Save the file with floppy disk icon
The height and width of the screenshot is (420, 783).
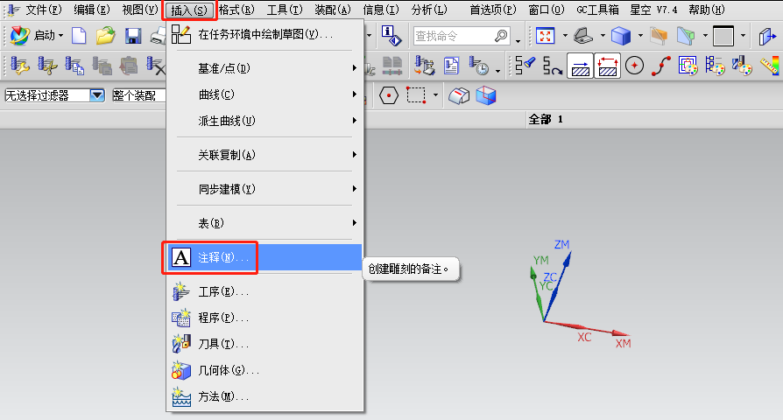coord(133,36)
